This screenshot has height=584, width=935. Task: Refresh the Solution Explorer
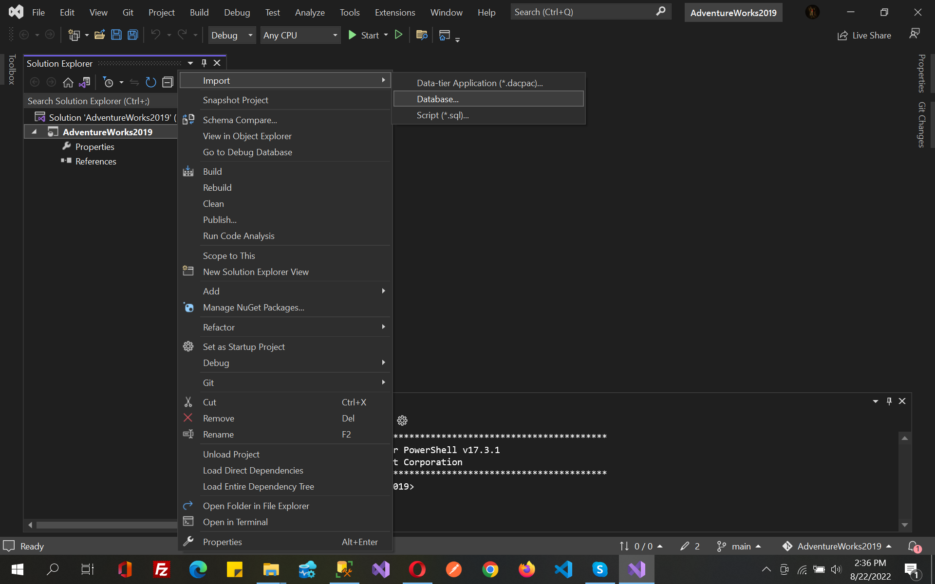pyautogui.click(x=151, y=82)
